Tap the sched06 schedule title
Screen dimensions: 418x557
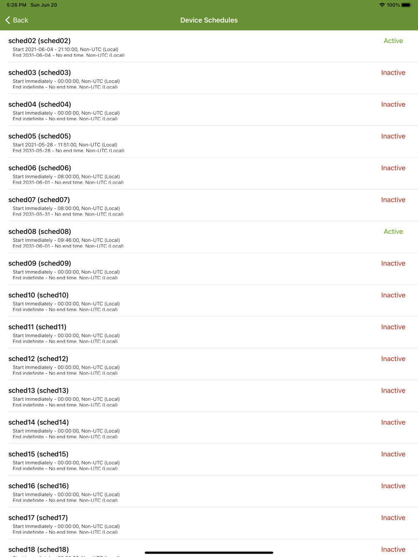coord(40,168)
